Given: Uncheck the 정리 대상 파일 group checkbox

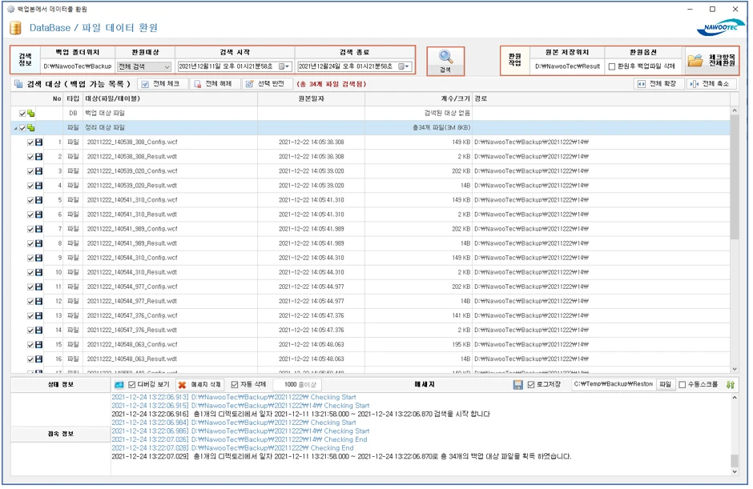Looking at the screenshot, I should click(x=22, y=128).
